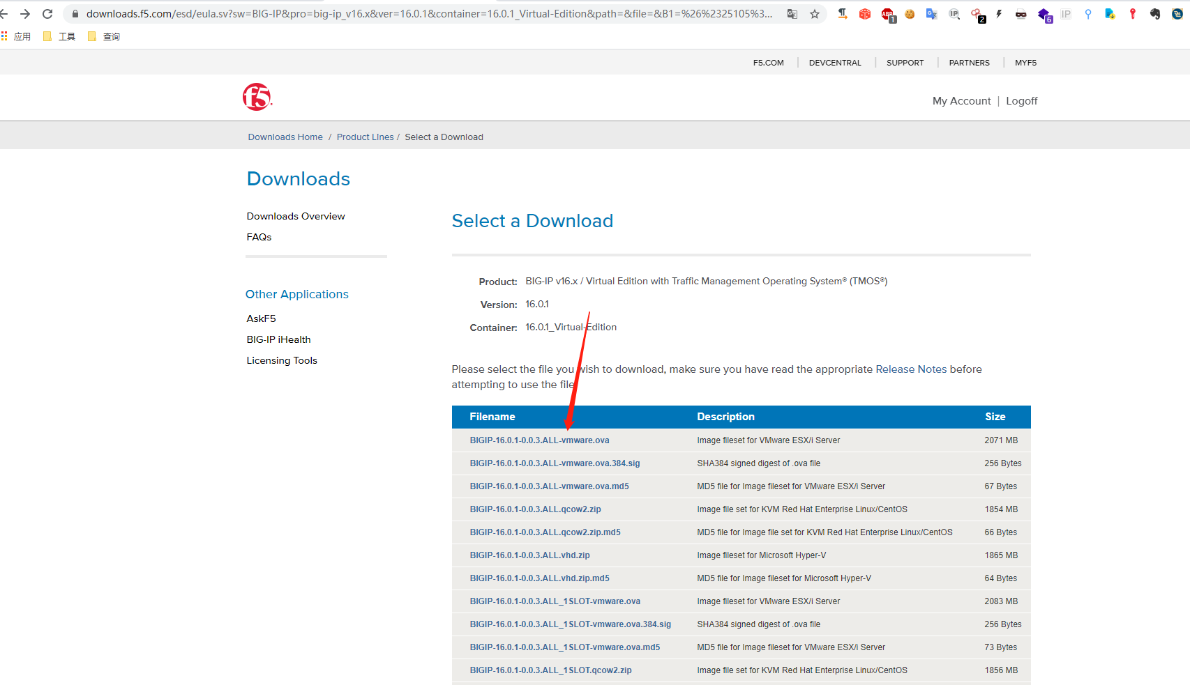Screen dimensions: 1190x685
Task: Click the lightning bolt extension icon
Action: pos(999,14)
